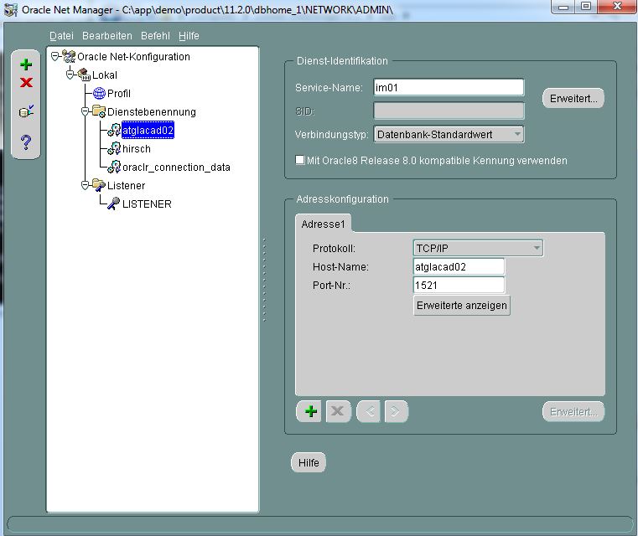Click the Test Service database icon in sidebar
The image size is (638, 536).
coord(26,111)
